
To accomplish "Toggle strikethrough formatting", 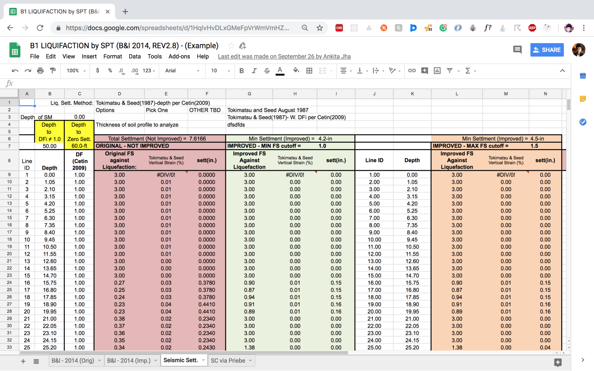I will coord(267,71).
